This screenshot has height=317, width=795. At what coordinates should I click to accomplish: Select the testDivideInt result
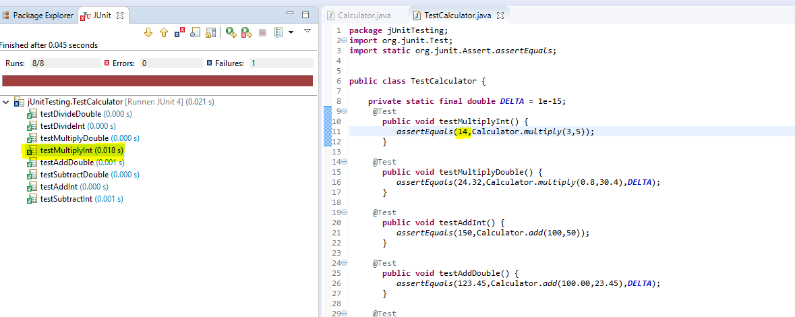71,125
